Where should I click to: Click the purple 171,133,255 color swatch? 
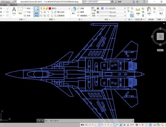point(102,8)
